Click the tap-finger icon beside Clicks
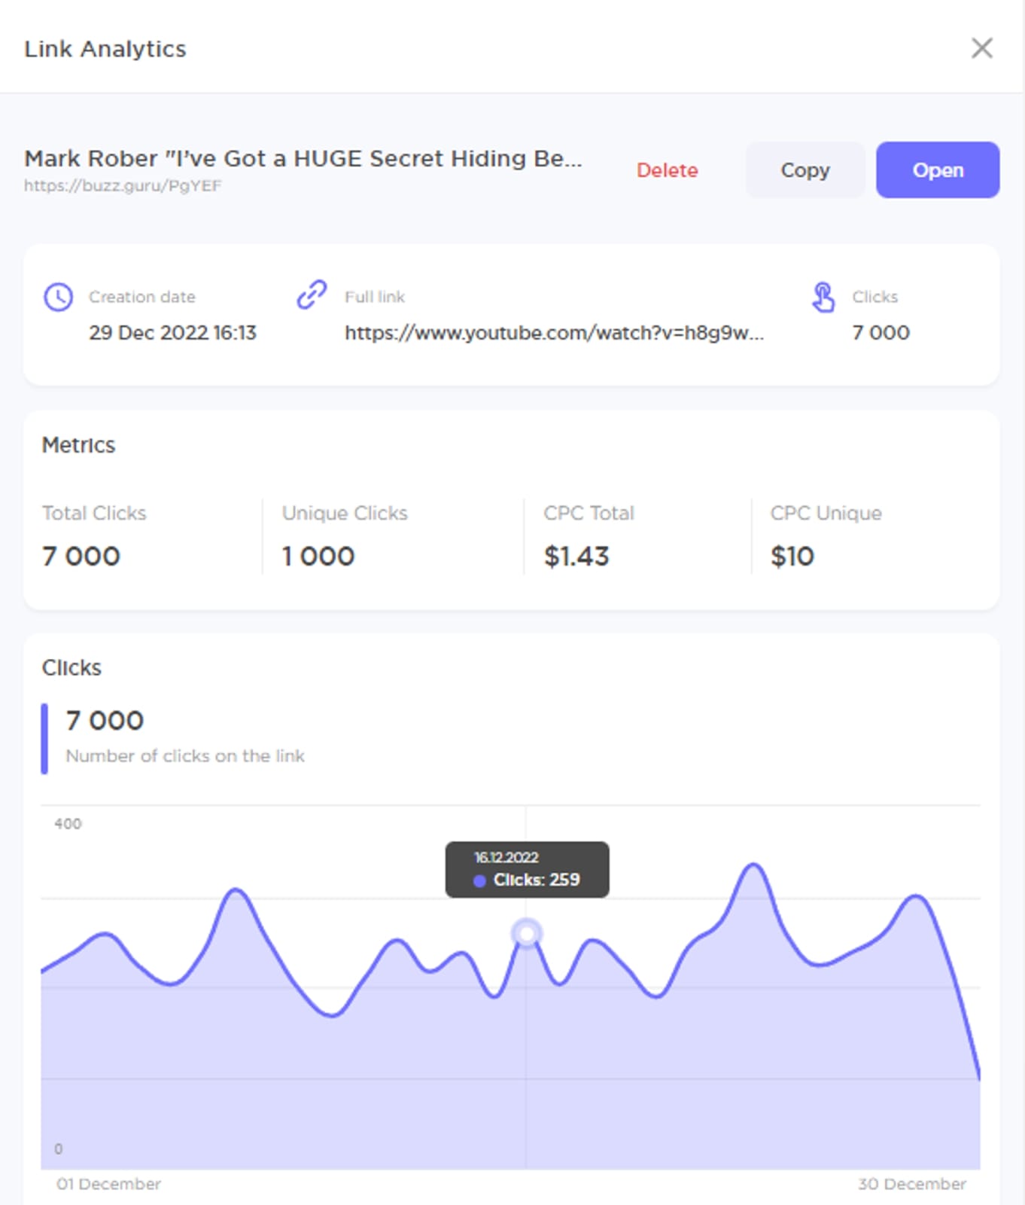This screenshot has width=1025, height=1205. pyautogui.click(x=823, y=297)
